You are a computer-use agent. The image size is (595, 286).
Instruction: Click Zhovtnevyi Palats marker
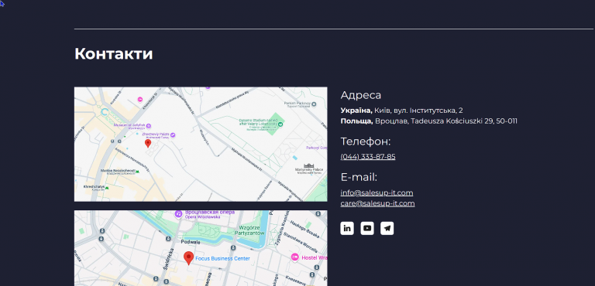(173, 134)
